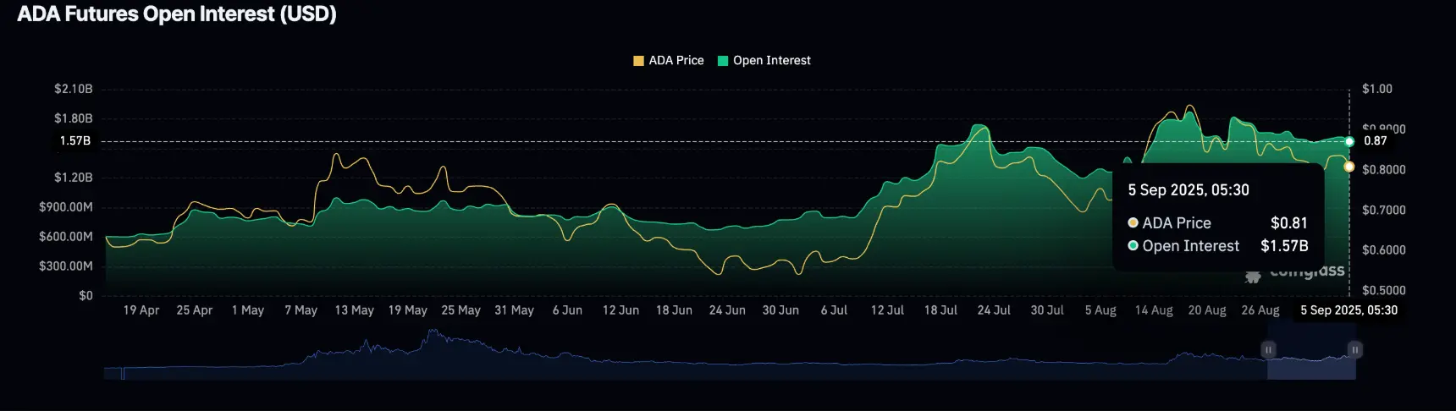Click the ADA Price row in tooltip
The height and width of the screenshot is (411, 1456).
click(1217, 223)
